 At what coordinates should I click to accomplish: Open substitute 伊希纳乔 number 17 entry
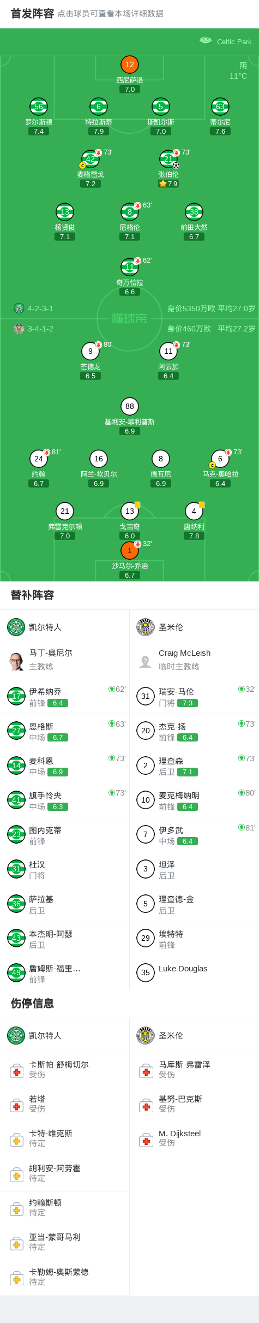[64, 696]
